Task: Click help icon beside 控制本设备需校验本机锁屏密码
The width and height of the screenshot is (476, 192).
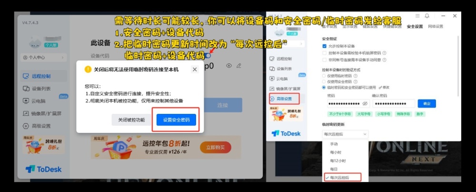Action: (384, 53)
